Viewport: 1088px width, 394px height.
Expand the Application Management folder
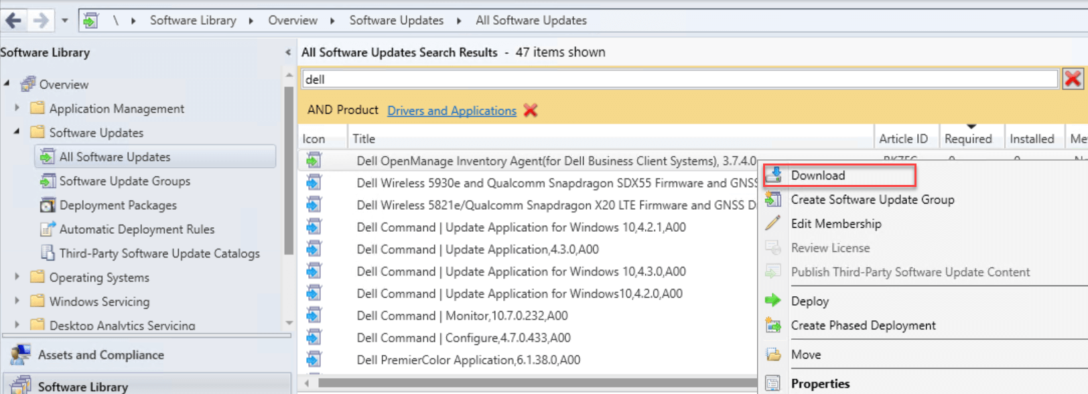17,108
